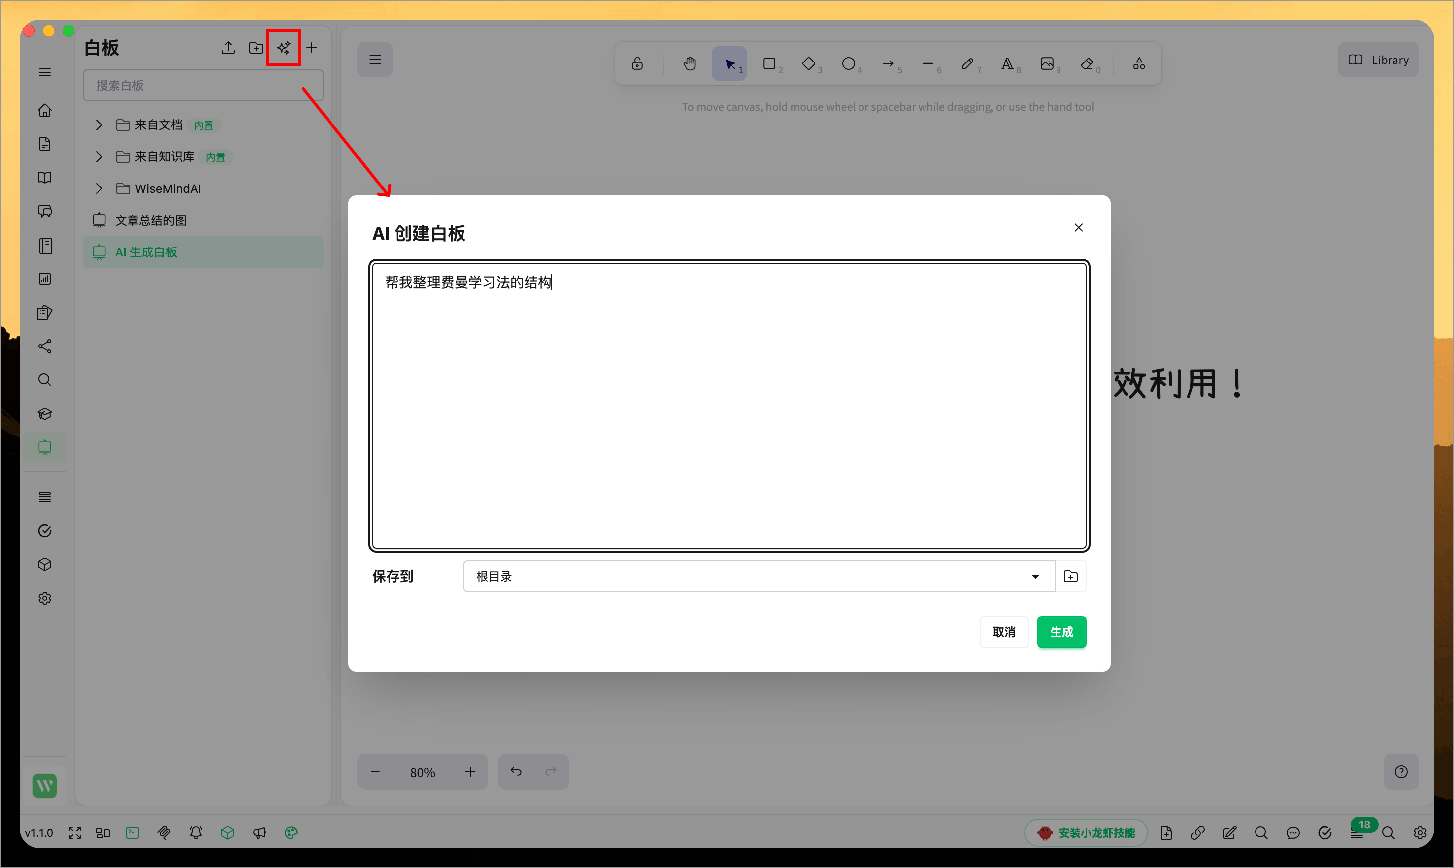The width and height of the screenshot is (1454, 868).
Task: Click the 搜索白板 search field
Action: click(x=203, y=85)
